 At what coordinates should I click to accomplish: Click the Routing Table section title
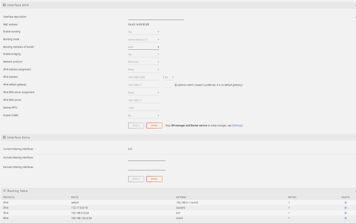[x=17, y=191]
